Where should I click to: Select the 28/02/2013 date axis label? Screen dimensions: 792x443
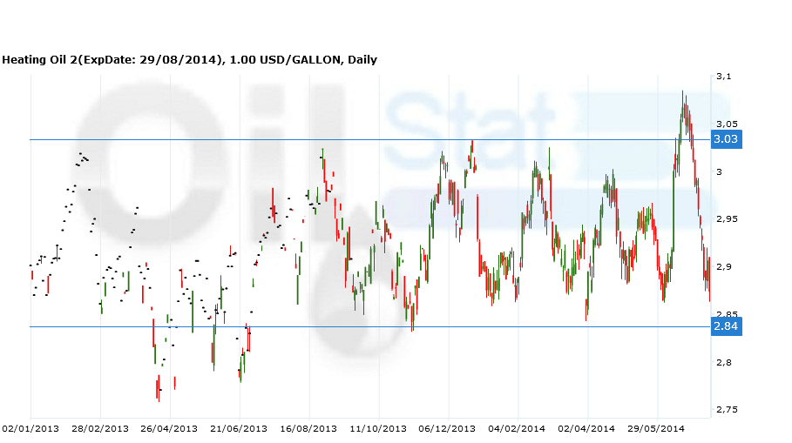[100, 428]
